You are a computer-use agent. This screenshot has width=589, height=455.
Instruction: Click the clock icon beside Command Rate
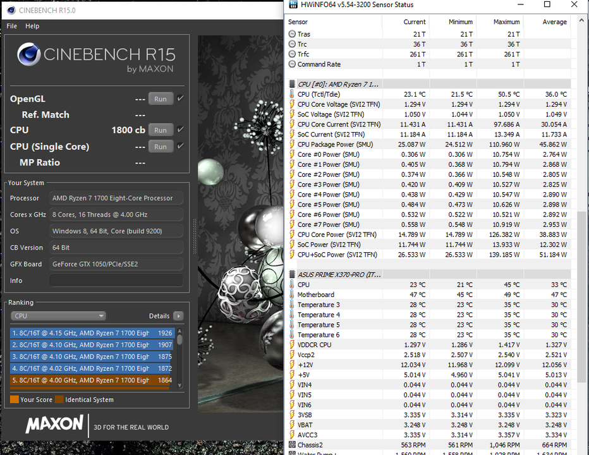(292, 64)
